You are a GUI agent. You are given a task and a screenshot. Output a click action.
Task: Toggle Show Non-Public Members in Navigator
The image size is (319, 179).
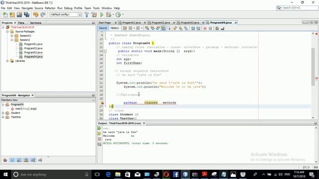tap(26, 160)
